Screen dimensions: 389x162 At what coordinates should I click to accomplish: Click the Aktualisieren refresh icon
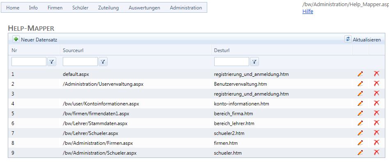pos(348,39)
